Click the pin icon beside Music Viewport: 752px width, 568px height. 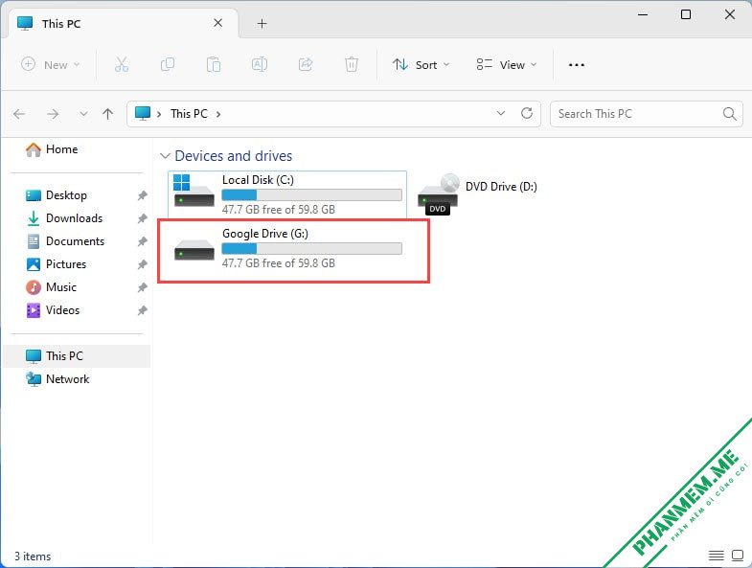click(142, 287)
